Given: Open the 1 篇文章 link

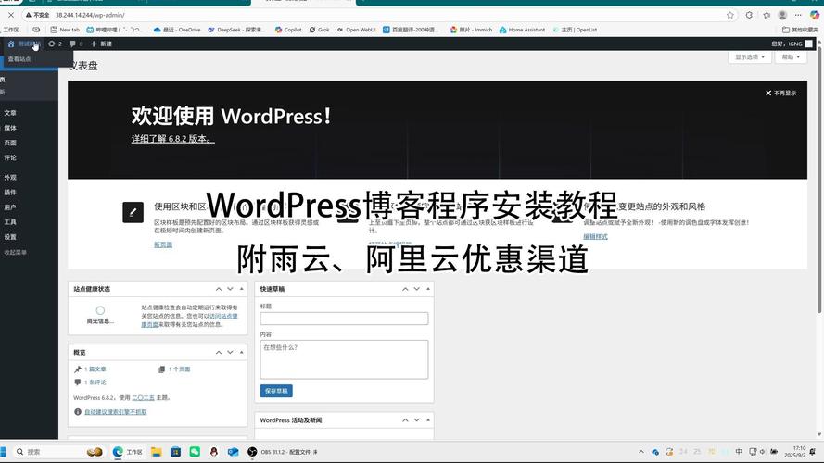Looking at the screenshot, I should 95,369.
